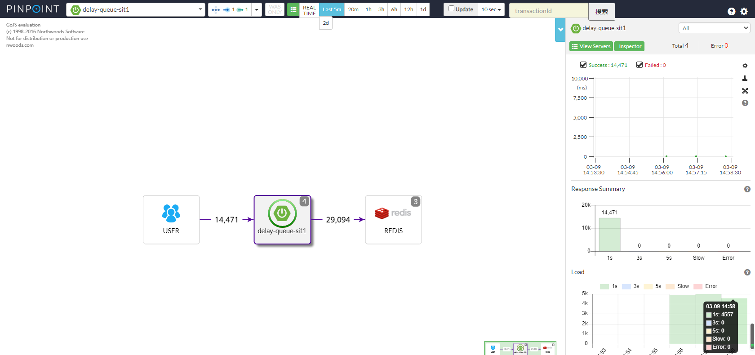Viewport: 755px width, 355px height.
Task: Open the application selector delay-queue-sit1 dropdown
Action: (136, 9)
